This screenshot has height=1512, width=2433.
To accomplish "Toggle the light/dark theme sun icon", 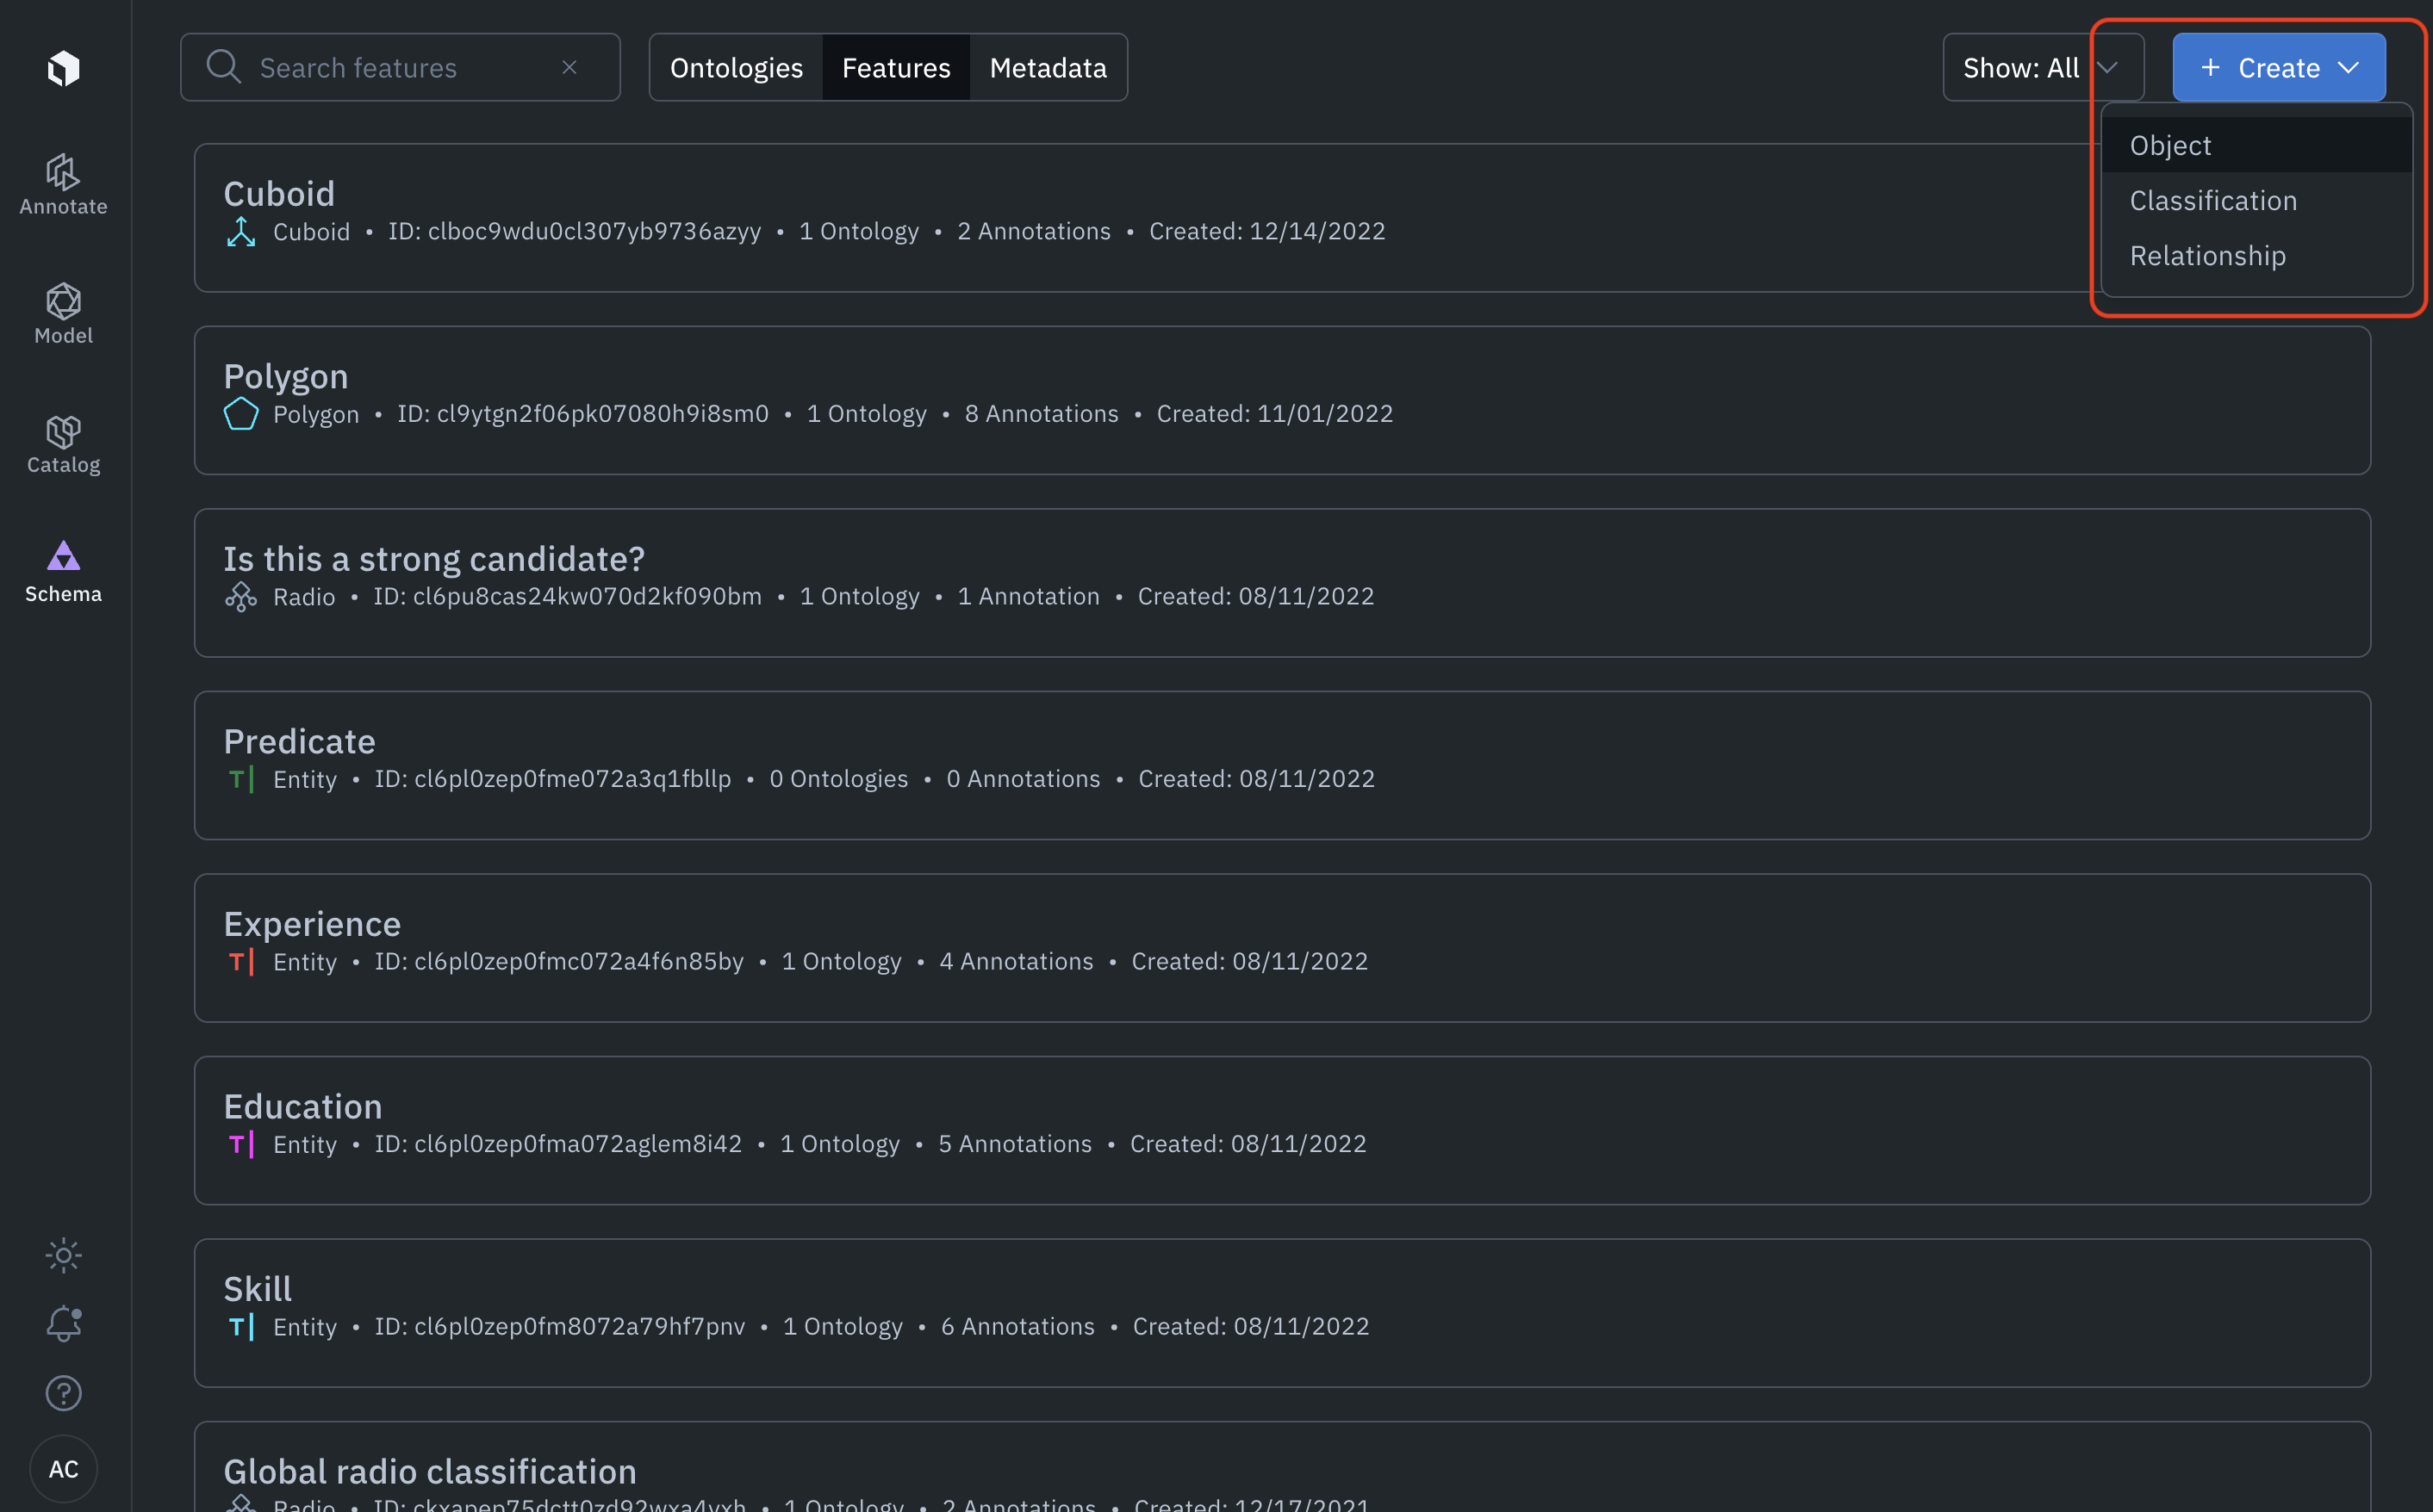I will pyautogui.click(x=63, y=1255).
